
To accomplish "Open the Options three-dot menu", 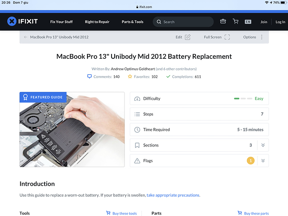I will 262,37.
